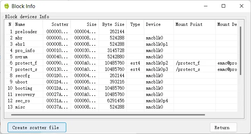Maximize the Block Info window
Screen dimensions: 251x134
[223, 6]
